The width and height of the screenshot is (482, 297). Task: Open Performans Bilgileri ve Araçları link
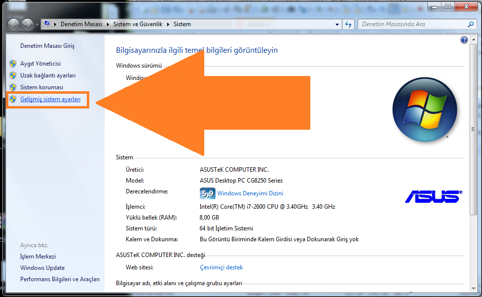(x=60, y=279)
